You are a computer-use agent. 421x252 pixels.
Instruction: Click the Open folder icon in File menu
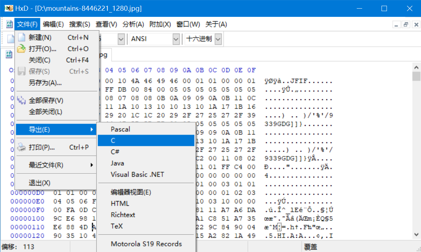(x=22, y=49)
